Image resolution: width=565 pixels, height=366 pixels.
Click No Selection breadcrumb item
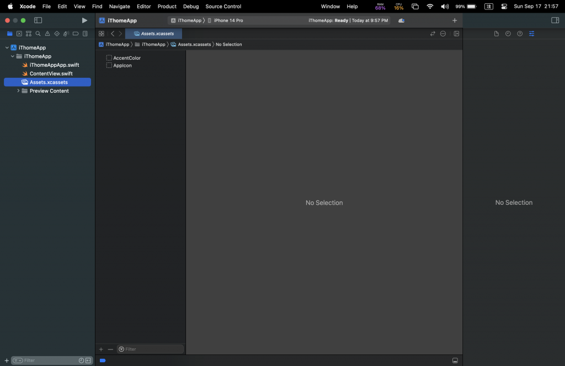(229, 44)
